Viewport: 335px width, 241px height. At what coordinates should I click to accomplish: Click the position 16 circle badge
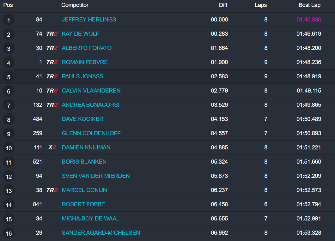pos(9,233)
